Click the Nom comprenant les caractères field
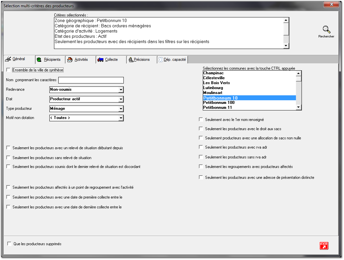344x260 pixels. pos(91,80)
